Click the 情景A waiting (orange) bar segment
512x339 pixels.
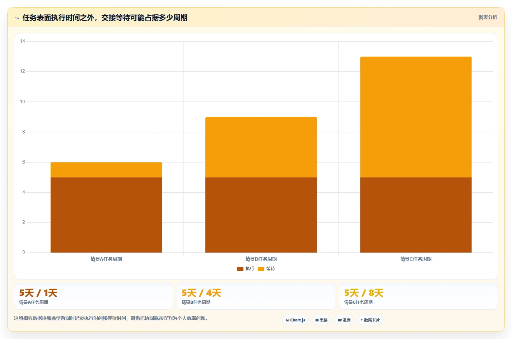click(x=106, y=170)
